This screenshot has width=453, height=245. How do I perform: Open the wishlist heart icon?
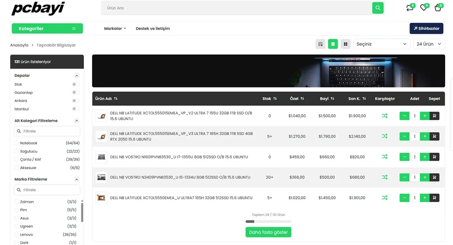(x=424, y=8)
